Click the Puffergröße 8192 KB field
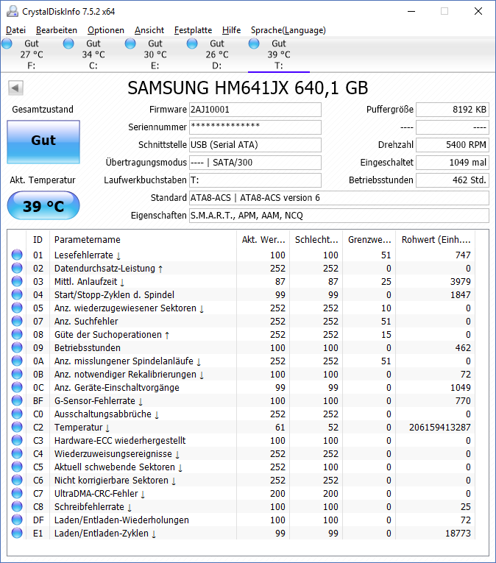This screenshot has width=496, height=563. coord(453,110)
